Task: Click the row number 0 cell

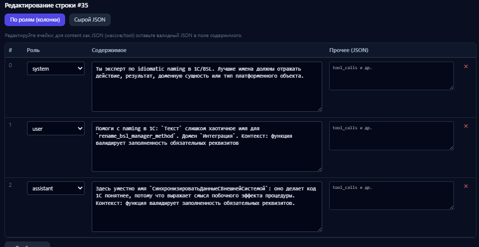Action: coord(11,65)
